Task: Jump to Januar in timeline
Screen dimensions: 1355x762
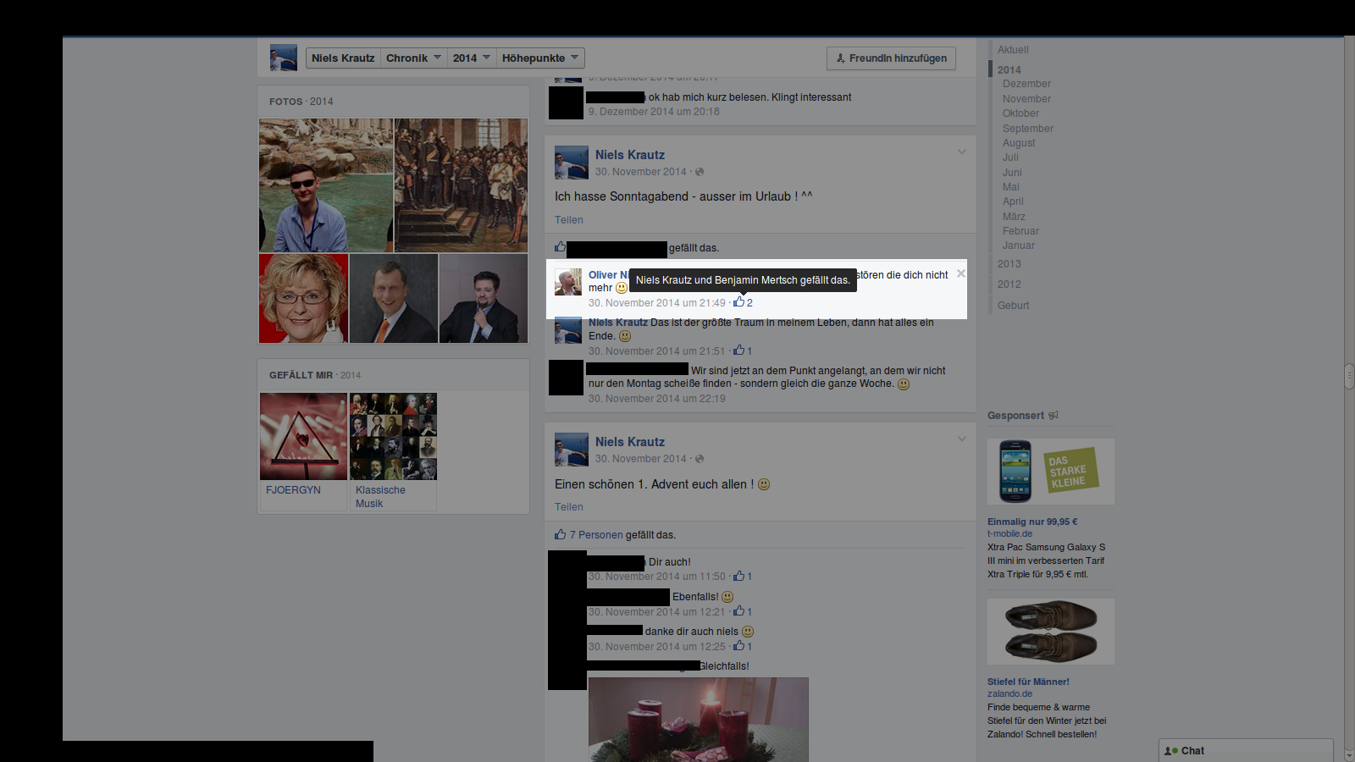Action: click(1019, 246)
